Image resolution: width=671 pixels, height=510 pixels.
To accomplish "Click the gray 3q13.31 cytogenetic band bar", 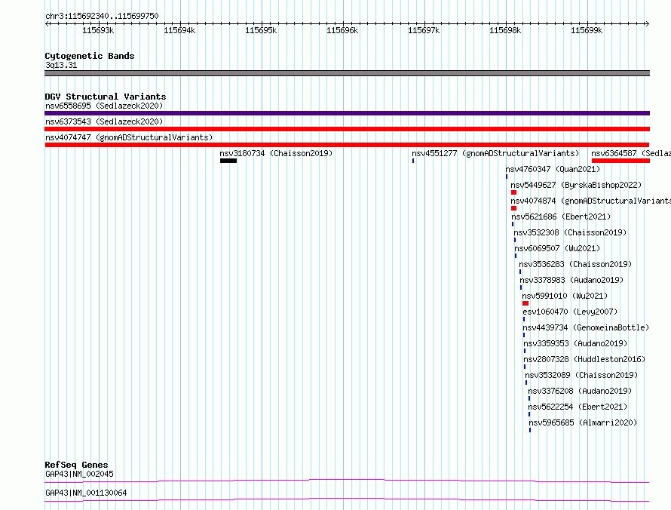I will (x=347, y=73).
